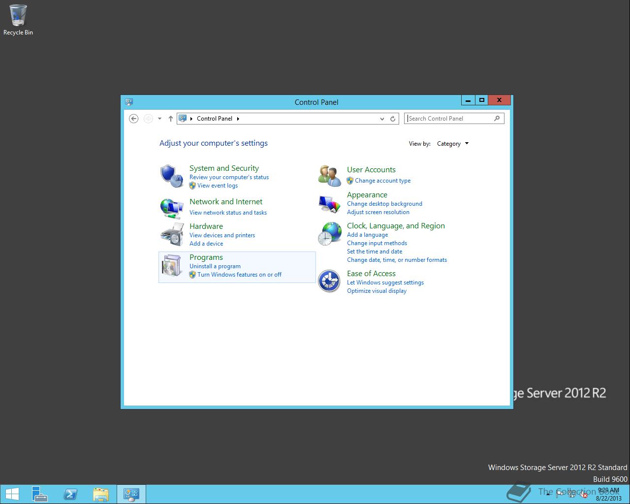Open the User Accounts people icon
This screenshot has width=630, height=504.
[329, 176]
